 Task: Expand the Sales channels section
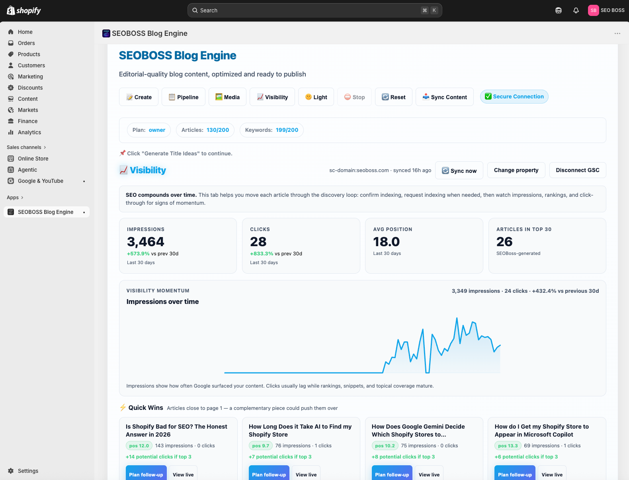26,147
